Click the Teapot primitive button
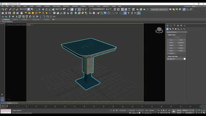This screenshot has width=206, height=116. click(171, 51)
